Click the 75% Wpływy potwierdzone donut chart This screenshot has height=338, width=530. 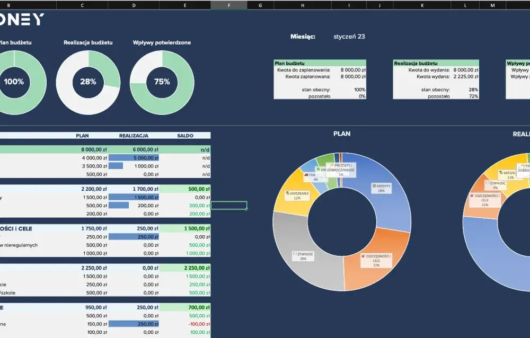pyautogui.click(x=162, y=83)
